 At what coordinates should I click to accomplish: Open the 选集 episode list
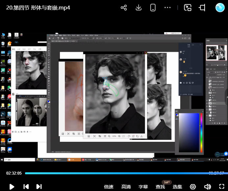[177, 187]
